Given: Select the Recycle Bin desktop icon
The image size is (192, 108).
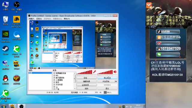Looking at the screenshot, I should pos(5,21).
